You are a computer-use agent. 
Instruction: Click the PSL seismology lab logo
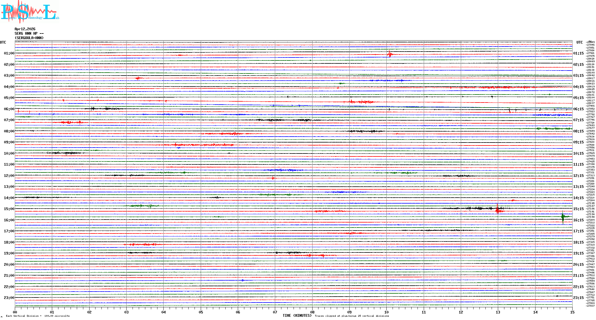pyautogui.click(x=30, y=12)
